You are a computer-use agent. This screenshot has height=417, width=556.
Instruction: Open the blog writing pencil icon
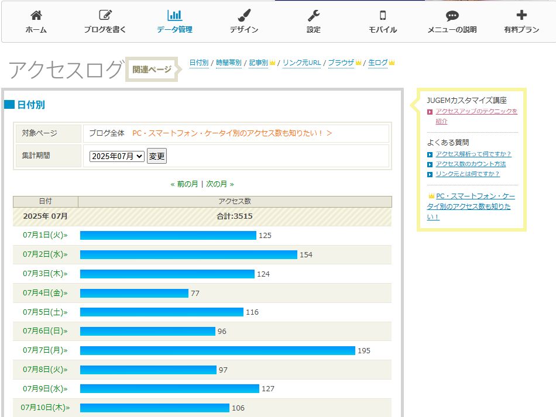click(x=105, y=16)
